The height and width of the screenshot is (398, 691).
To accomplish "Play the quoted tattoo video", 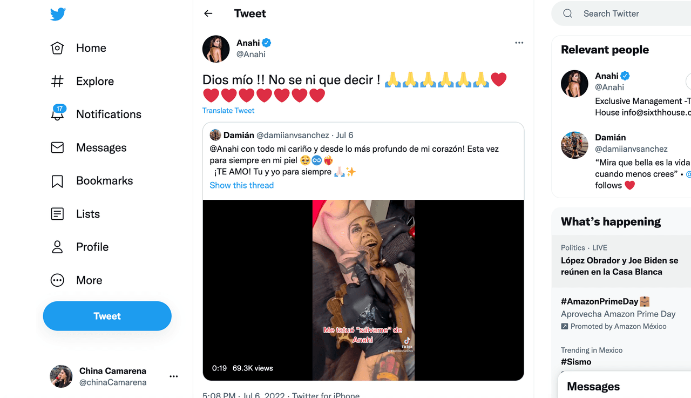I will click(363, 290).
